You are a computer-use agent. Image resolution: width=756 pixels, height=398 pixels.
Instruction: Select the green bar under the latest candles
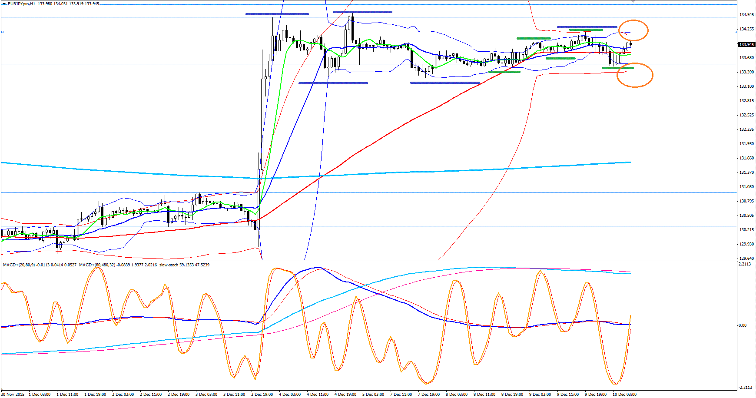click(618, 68)
